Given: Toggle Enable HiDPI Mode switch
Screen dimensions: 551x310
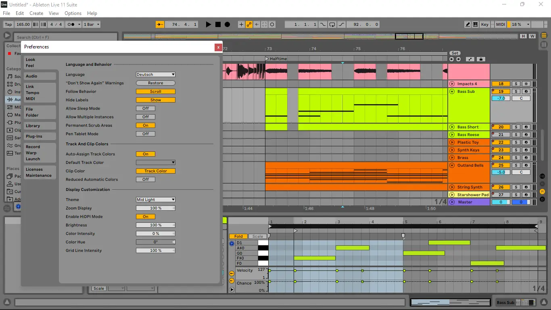Looking at the screenshot, I should click(x=146, y=217).
